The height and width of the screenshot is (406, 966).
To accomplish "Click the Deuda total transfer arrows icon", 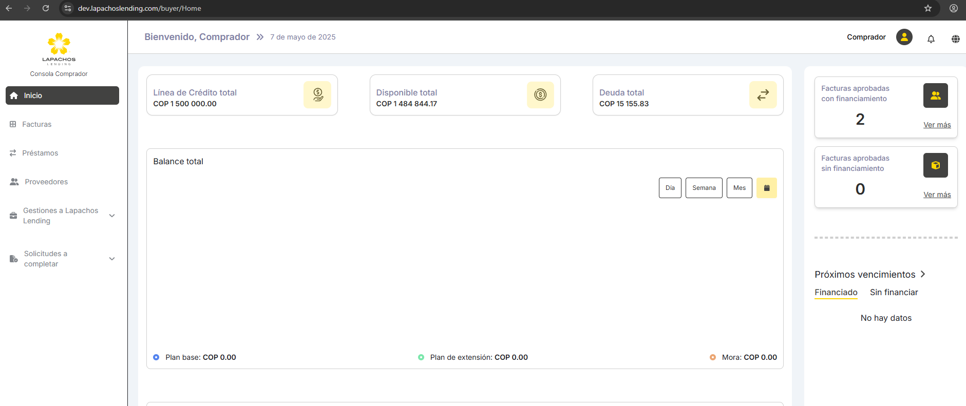I will click(x=763, y=95).
